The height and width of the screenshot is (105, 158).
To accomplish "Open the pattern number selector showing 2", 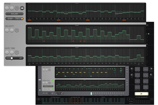I will coord(130,99).
